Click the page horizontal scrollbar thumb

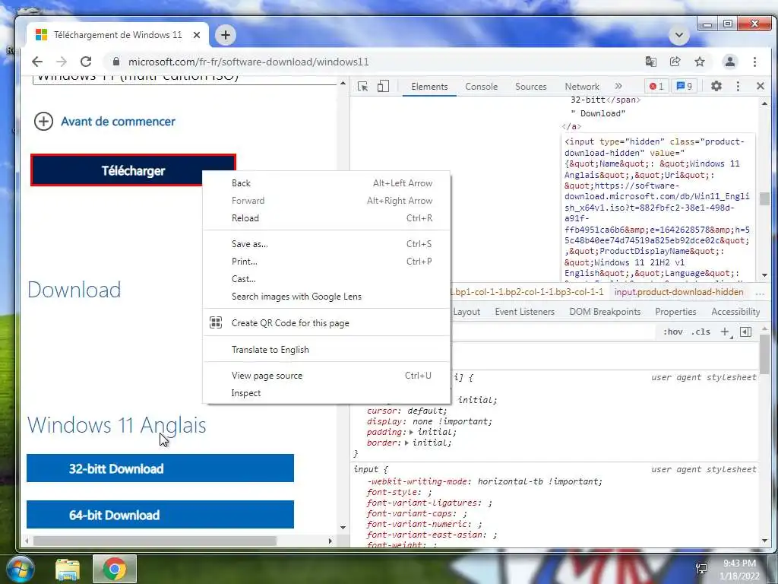tap(155, 541)
